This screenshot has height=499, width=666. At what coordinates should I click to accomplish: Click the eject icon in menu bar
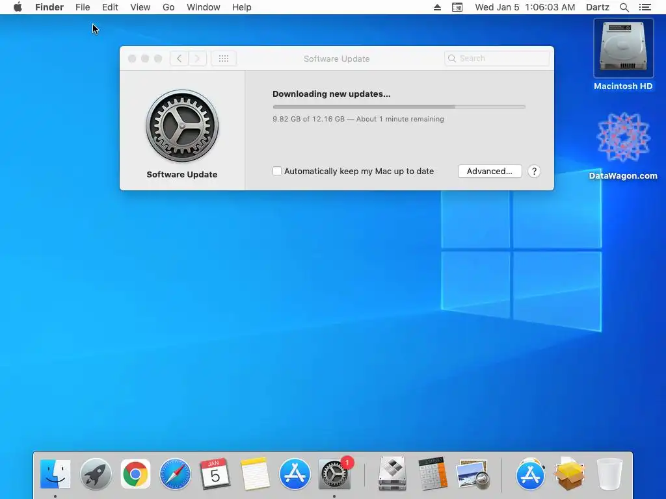[x=437, y=7]
